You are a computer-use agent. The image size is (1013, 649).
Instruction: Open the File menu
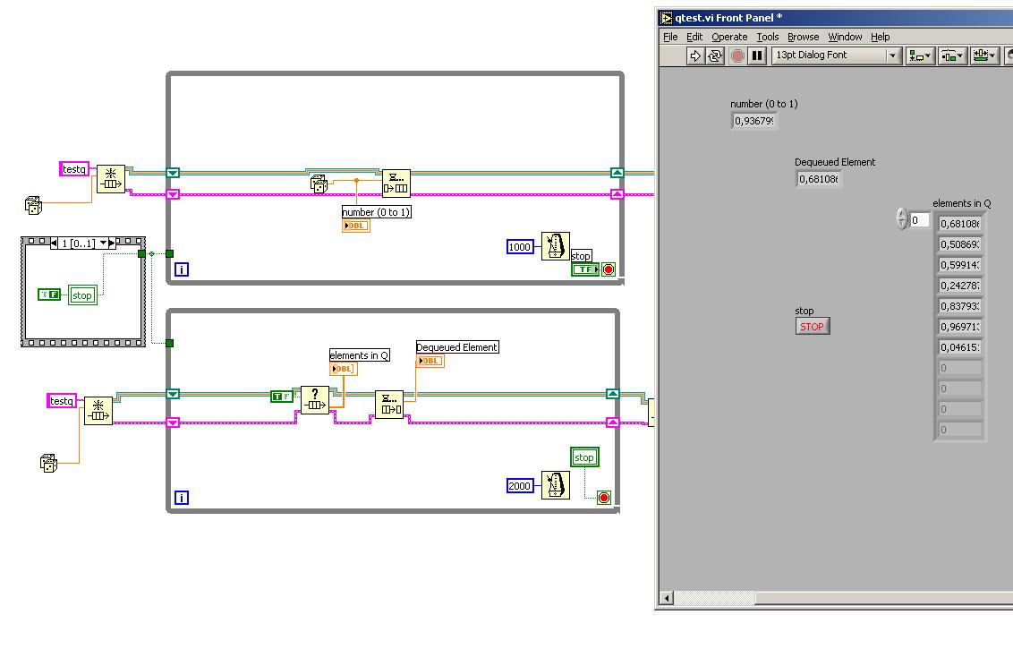pos(670,37)
